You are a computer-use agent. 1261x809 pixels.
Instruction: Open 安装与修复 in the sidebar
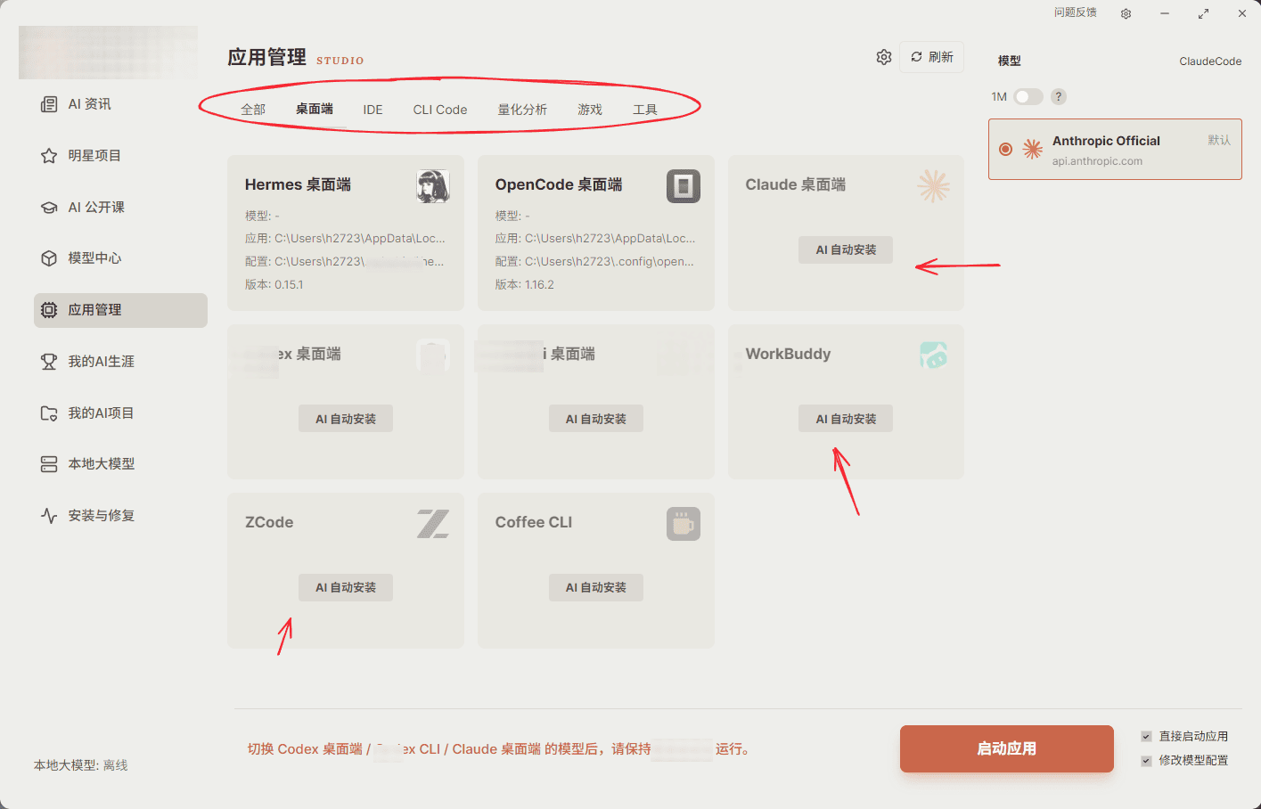click(120, 516)
